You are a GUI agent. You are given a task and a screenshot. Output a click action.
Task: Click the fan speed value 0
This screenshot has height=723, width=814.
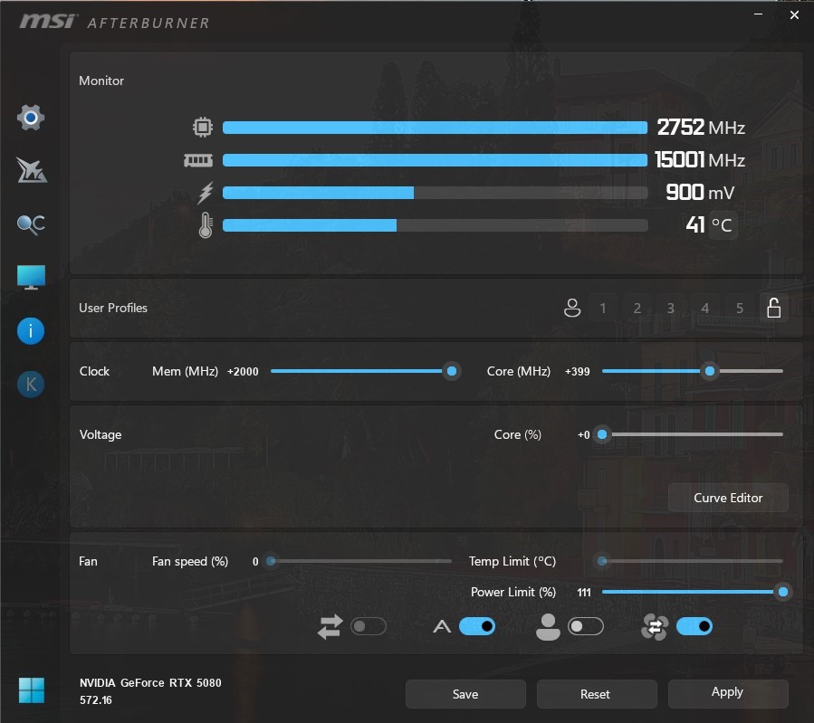[x=255, y=561]
